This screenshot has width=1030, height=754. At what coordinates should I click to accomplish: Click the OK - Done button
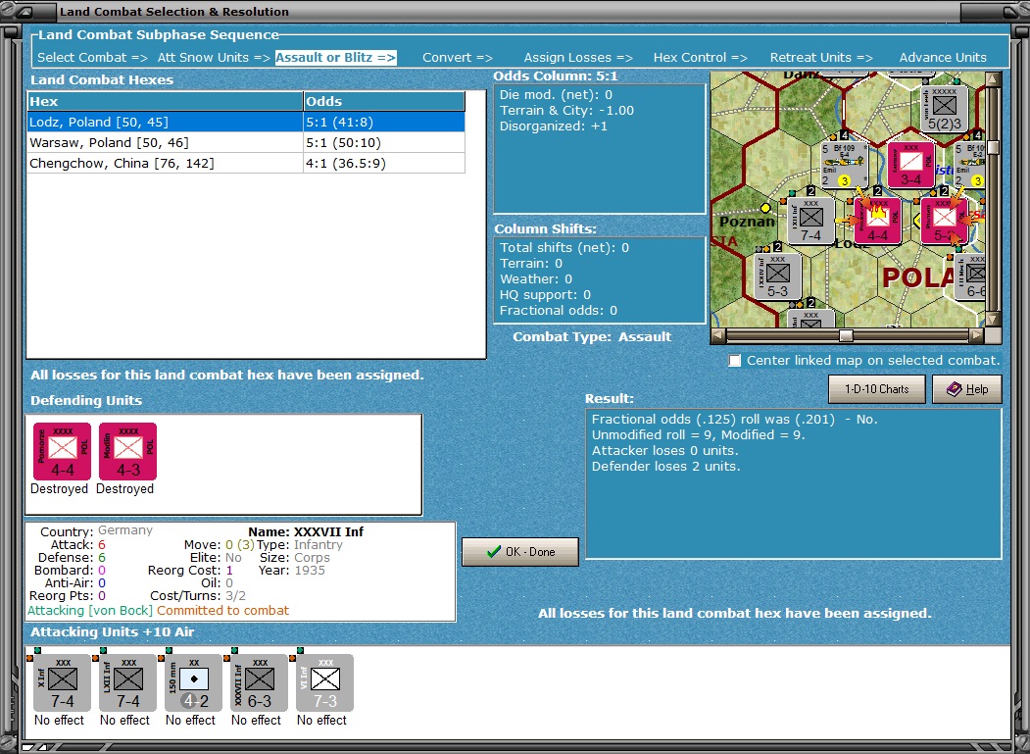pos(520,552)
